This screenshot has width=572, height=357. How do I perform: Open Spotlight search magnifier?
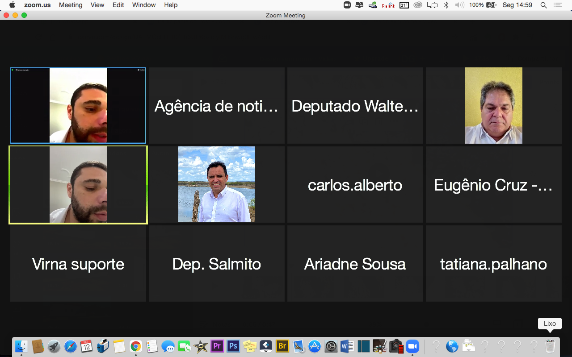(x=543, y=5)
